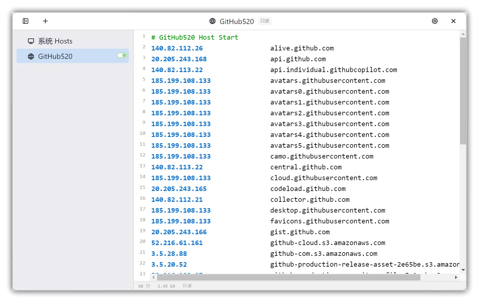Click the comment line '# GitHub520 Host Start'

coord(195,37)
